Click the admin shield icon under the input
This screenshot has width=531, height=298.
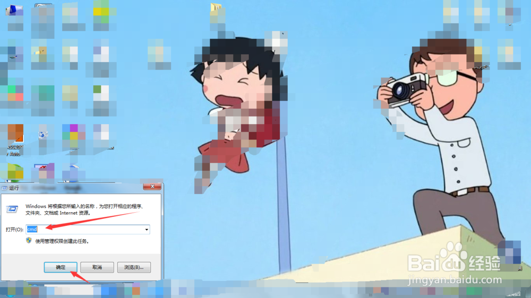pyautogui.click(x=29, y=241)
